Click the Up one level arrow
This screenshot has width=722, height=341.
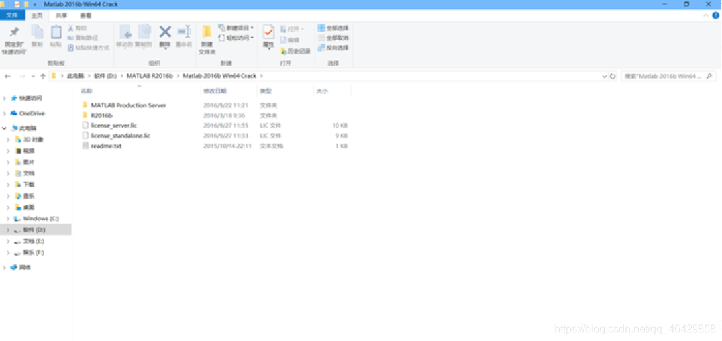click(43, 76)
